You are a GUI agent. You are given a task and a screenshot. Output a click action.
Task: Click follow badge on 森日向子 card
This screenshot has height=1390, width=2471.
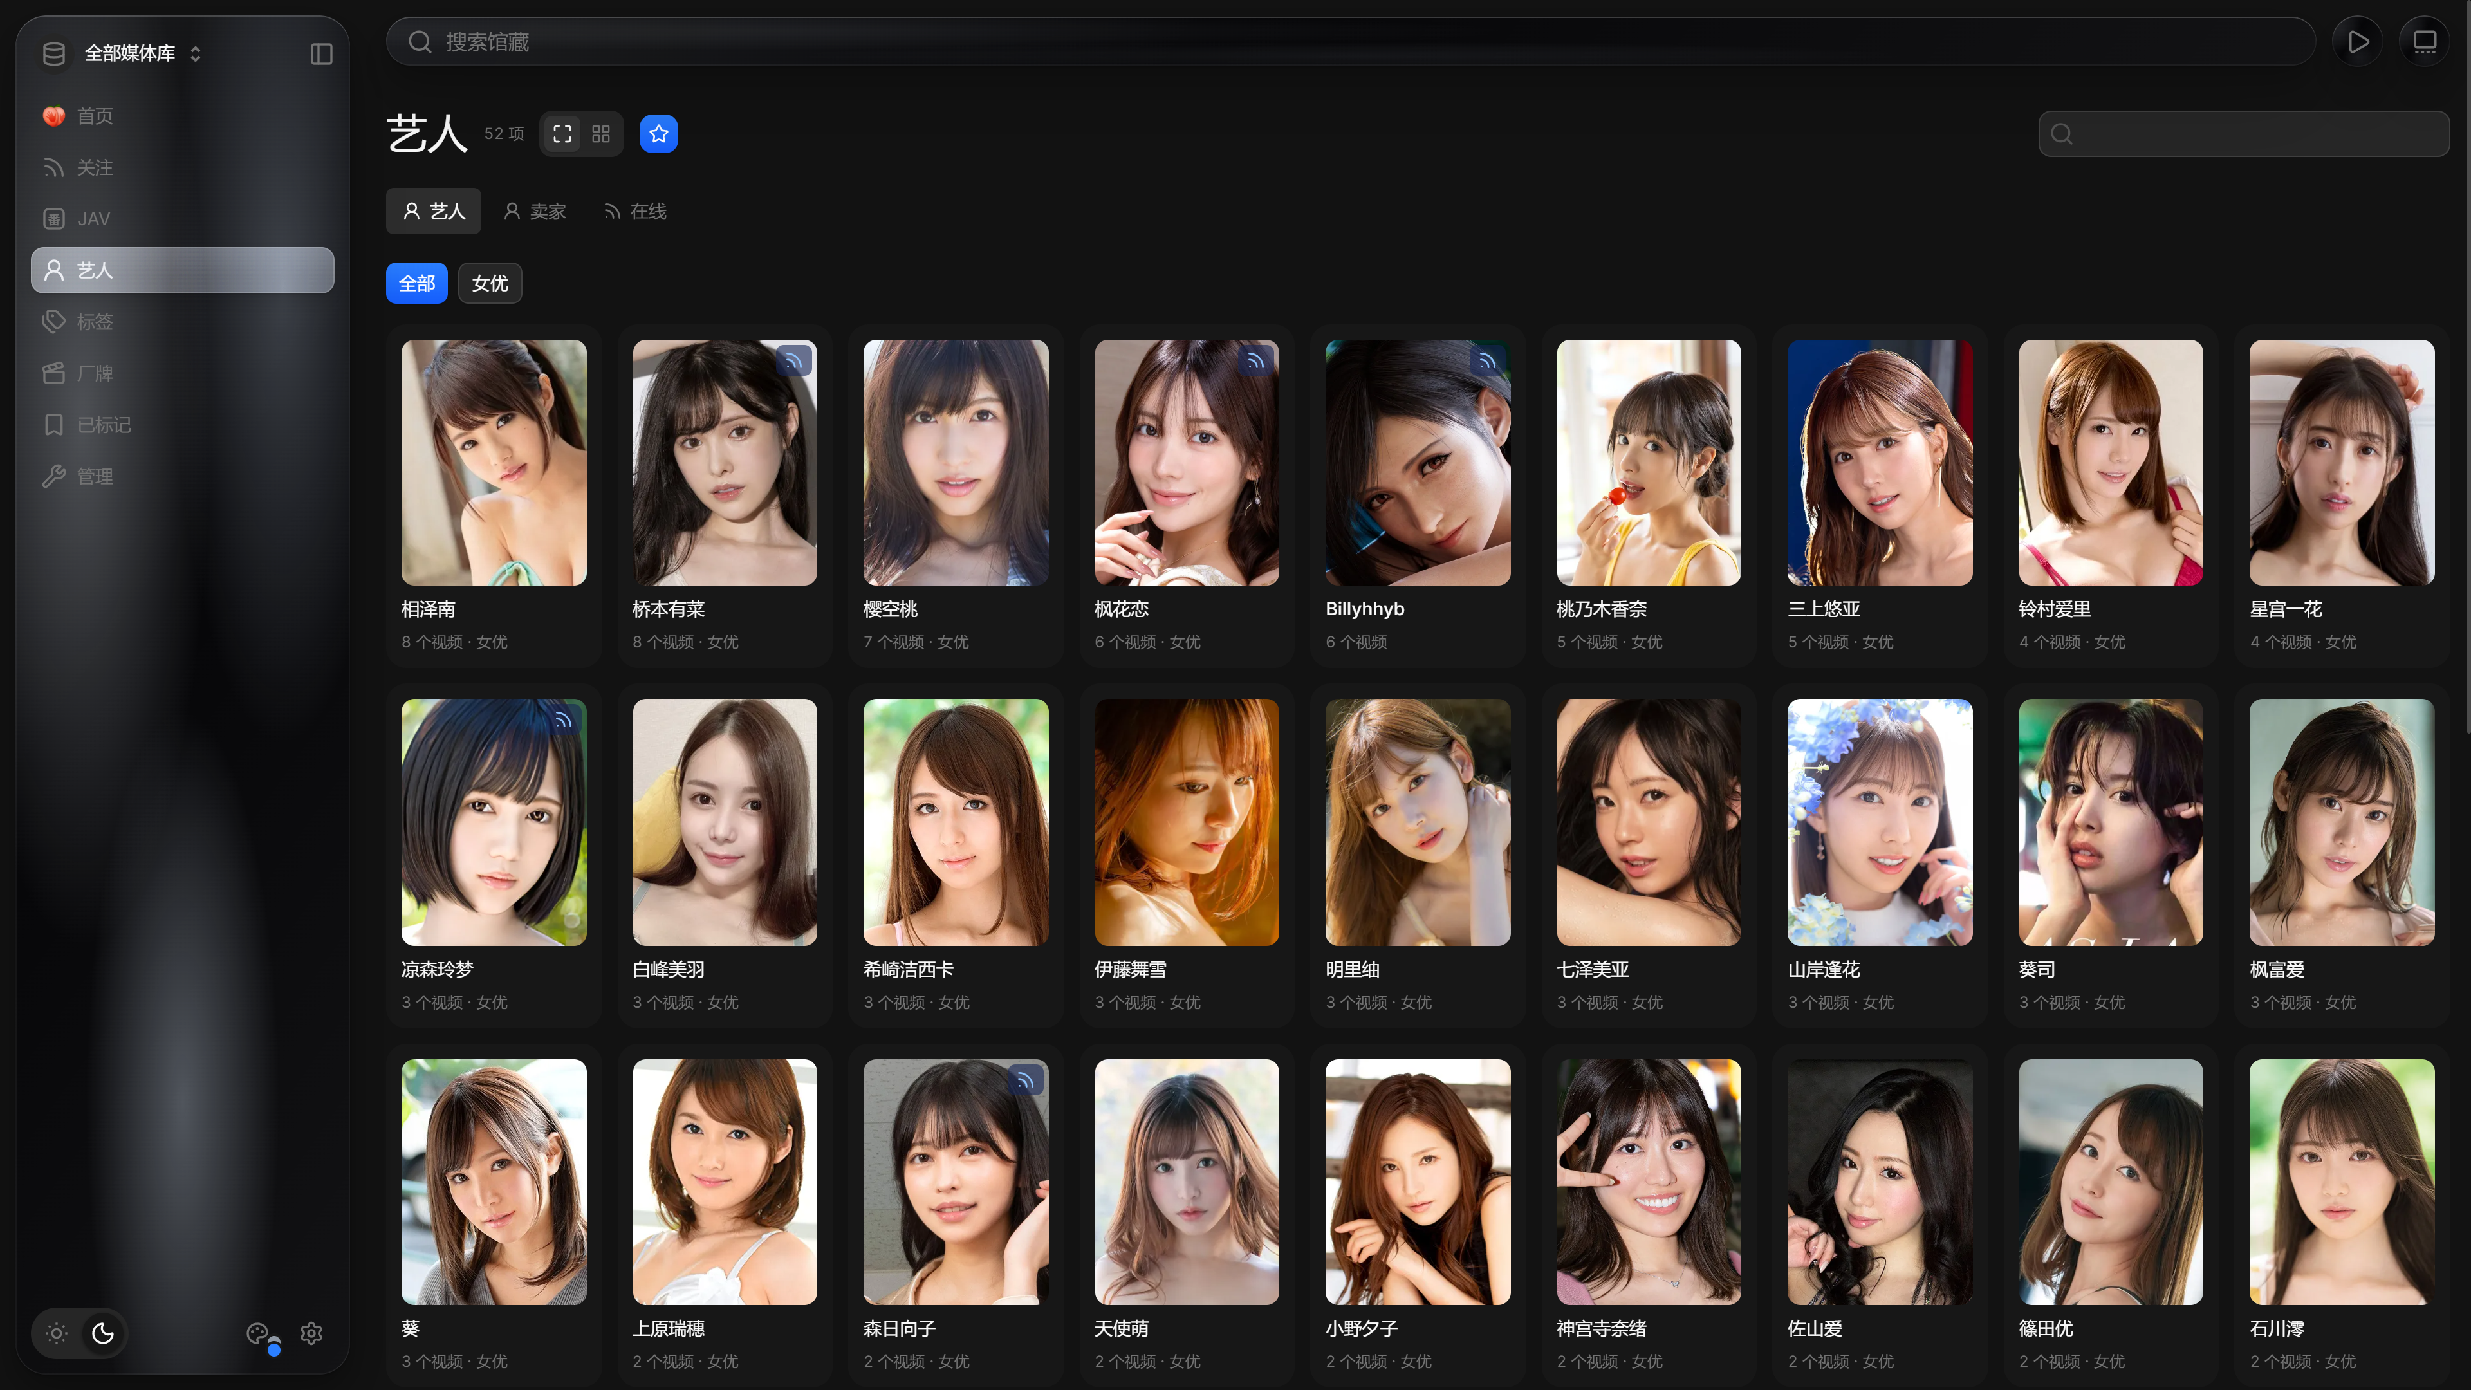[x=1026, y=1081]
